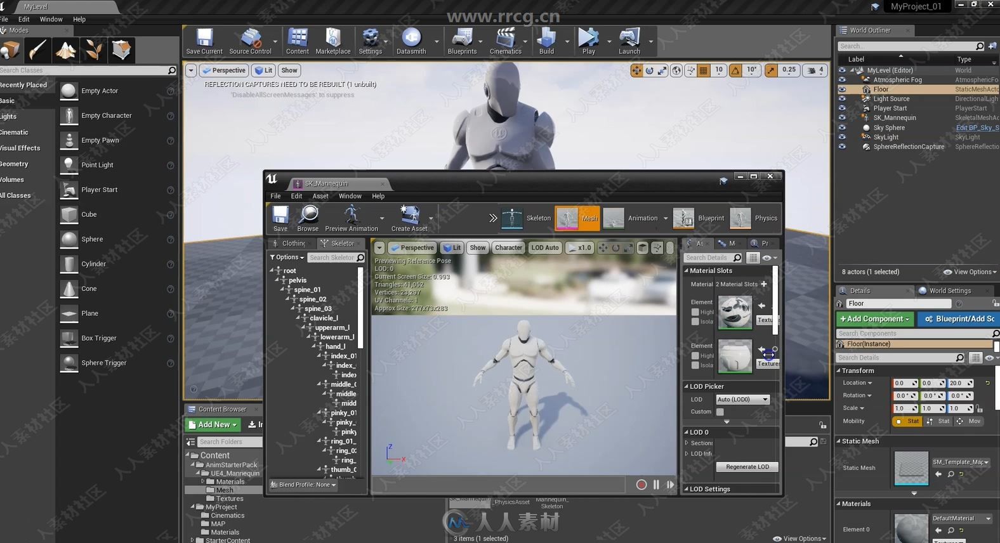
Task: Open the Add New dropdown in Content Browser
Action: [213, 424]
